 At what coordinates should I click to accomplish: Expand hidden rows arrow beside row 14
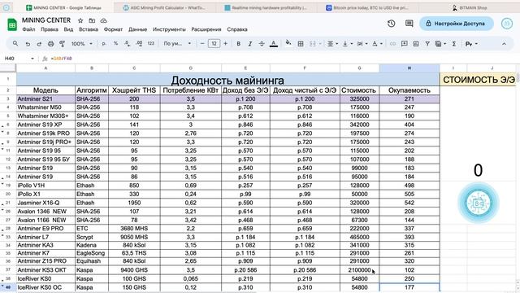2,178
